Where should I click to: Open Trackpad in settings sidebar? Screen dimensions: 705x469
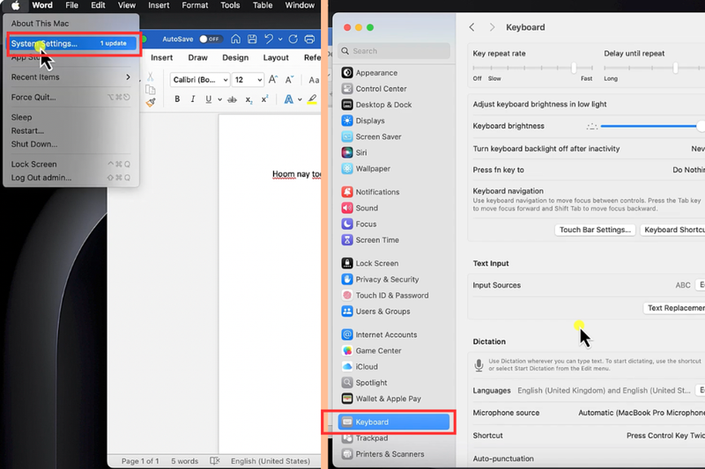(x=371, y=438)
